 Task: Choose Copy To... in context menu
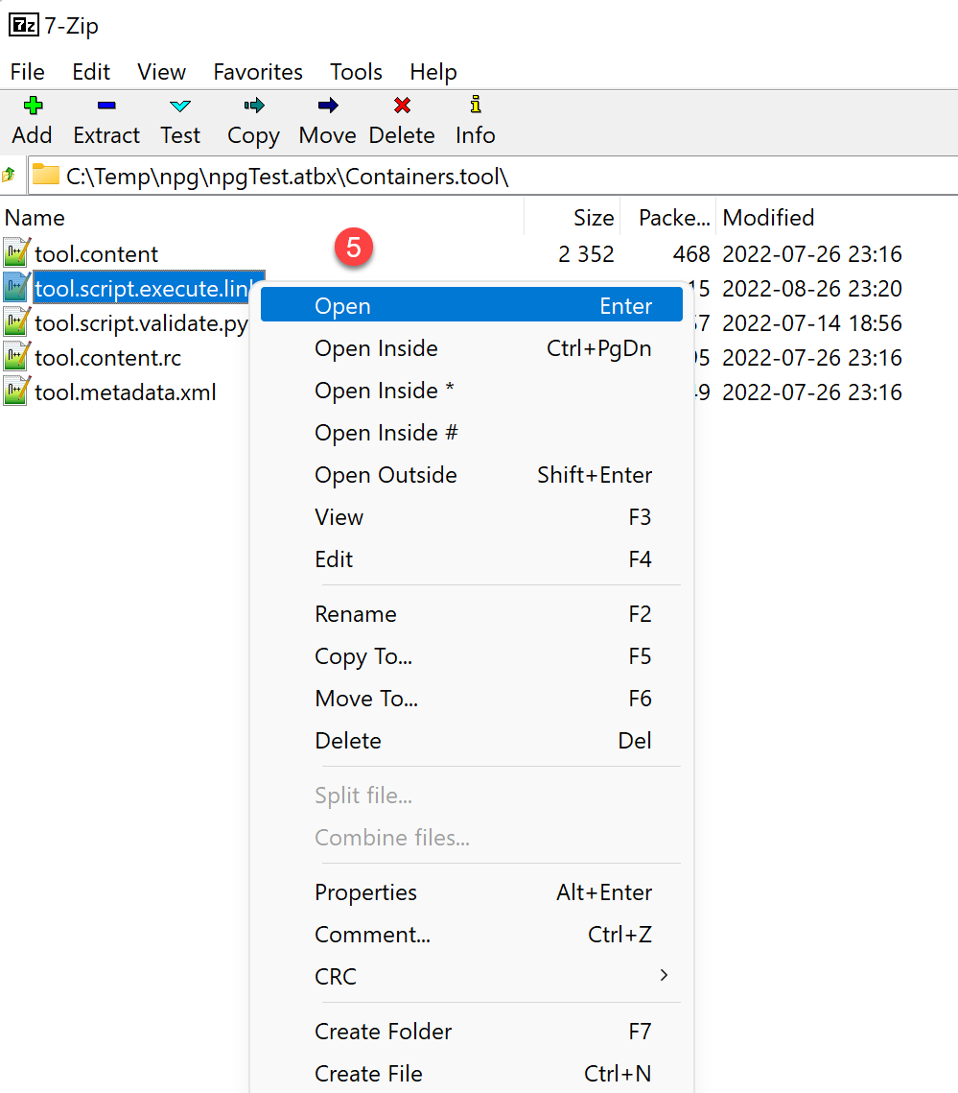pyautogui.click(x=472, y=656)
